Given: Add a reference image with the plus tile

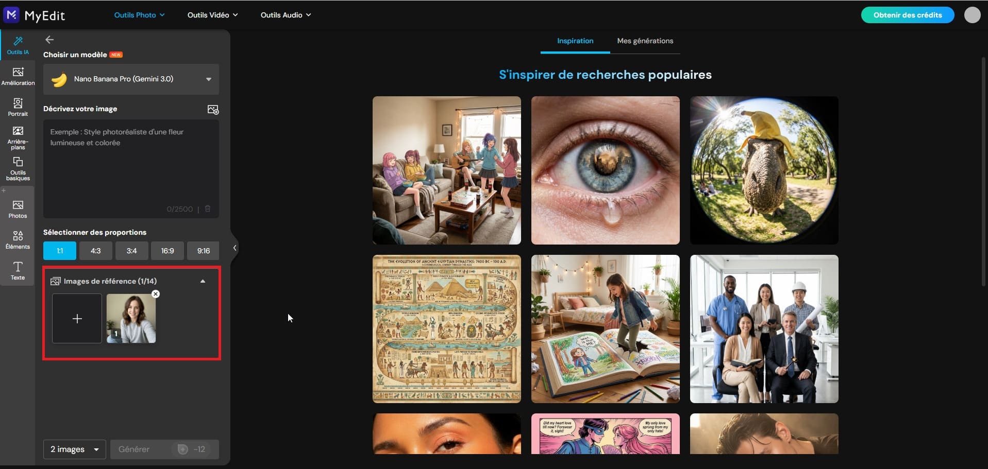Looking at the screenshot, I should [x=77, y=319].
